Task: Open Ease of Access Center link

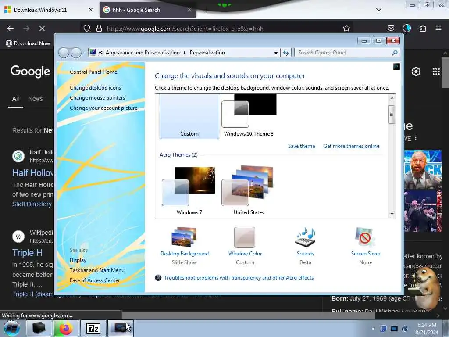Action: (x=95, y=280)
